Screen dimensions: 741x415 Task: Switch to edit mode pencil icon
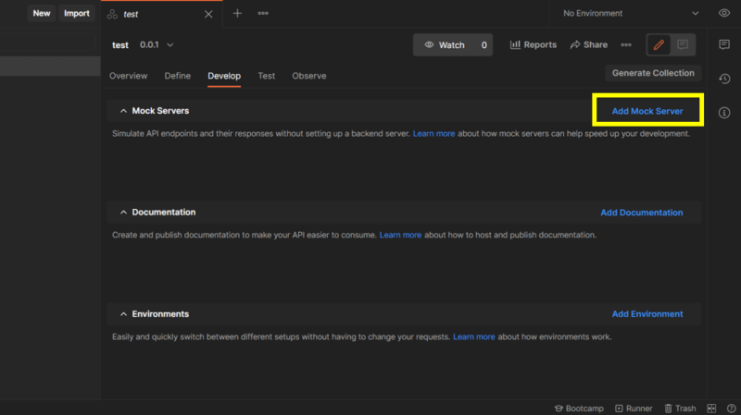pos(659,44)
